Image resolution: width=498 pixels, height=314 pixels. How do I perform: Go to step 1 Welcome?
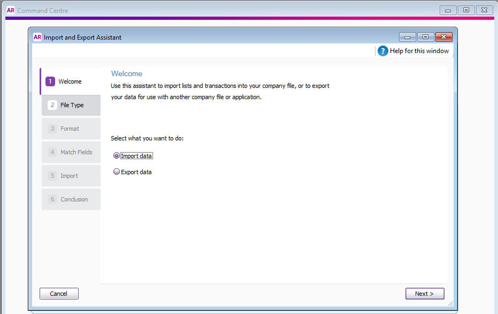point(70,81)
